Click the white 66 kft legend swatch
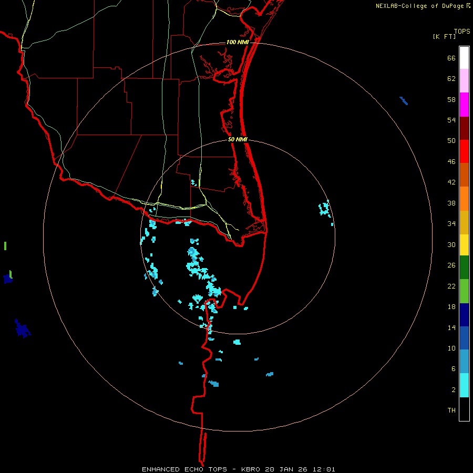This screenshot has height=473, width=473. coord(464,58)
